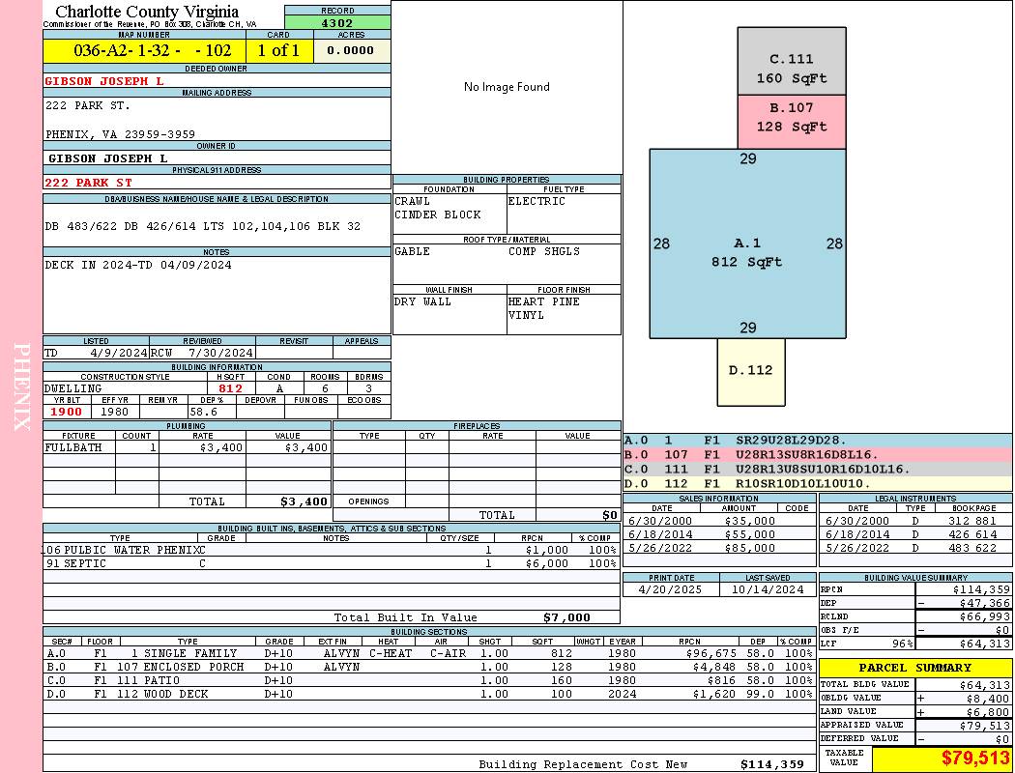
Task: Click APPRAISED VALUE $79,513
Action: click(985, 726)
